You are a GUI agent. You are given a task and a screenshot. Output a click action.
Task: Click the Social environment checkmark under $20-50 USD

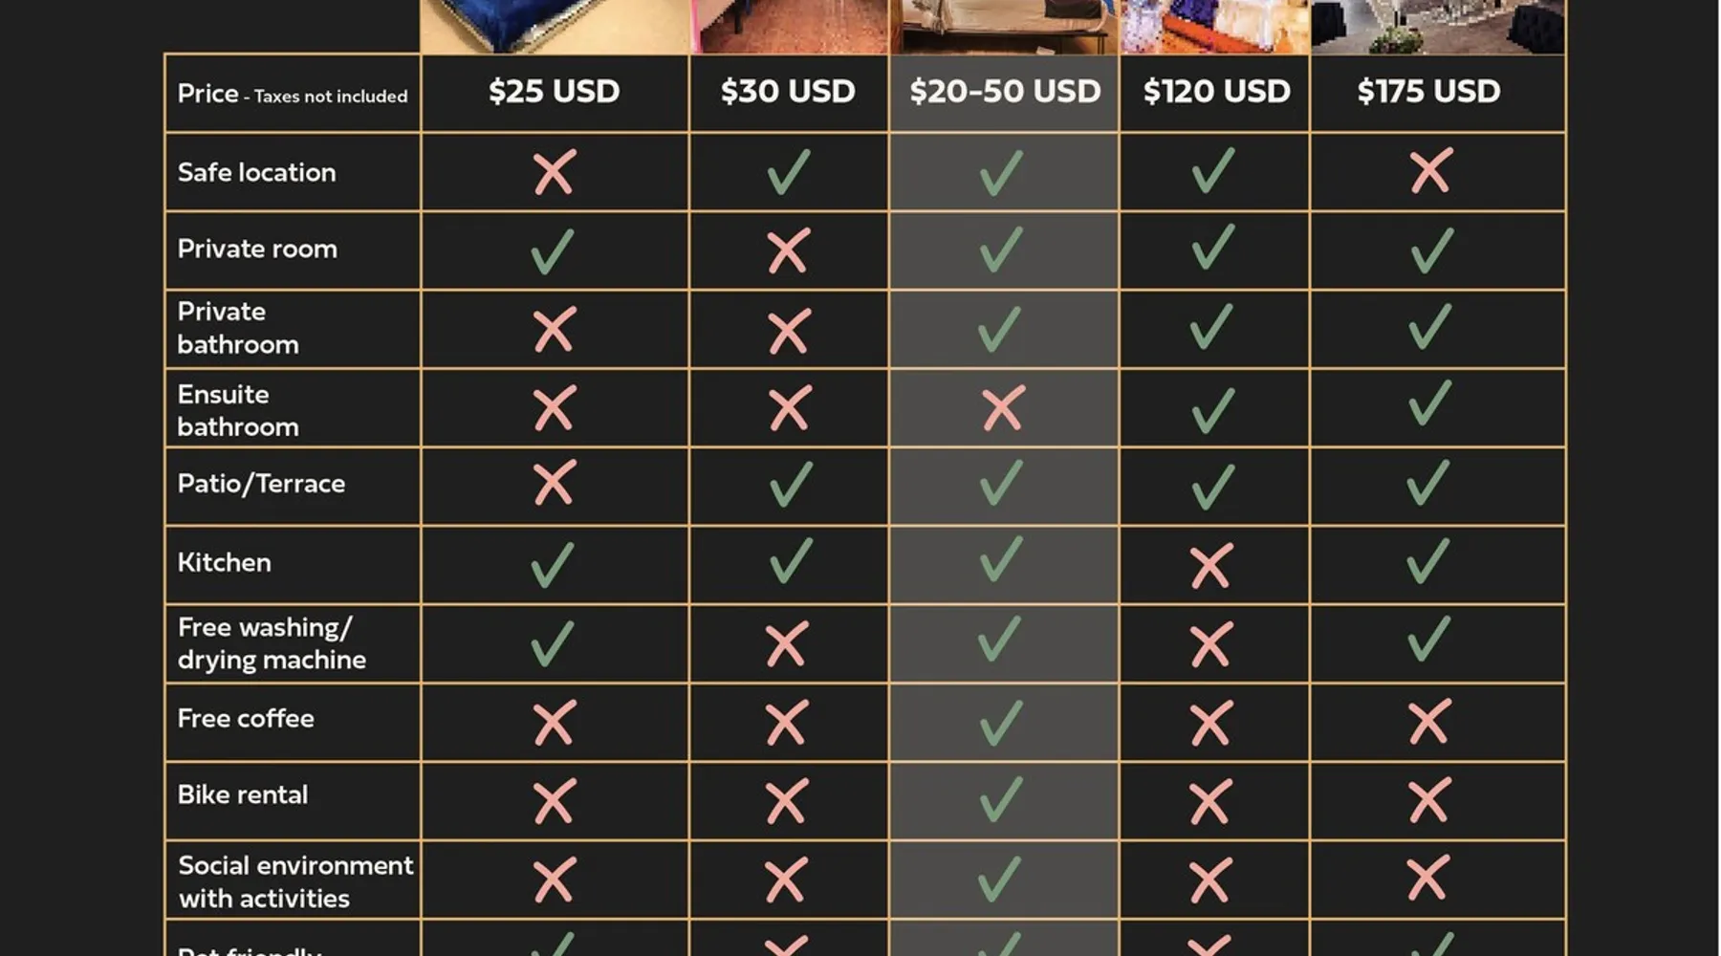(x=1000, y=879)
